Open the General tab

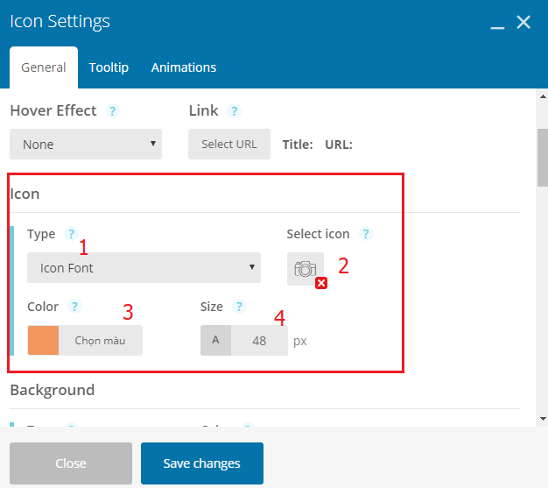[44, 67]
